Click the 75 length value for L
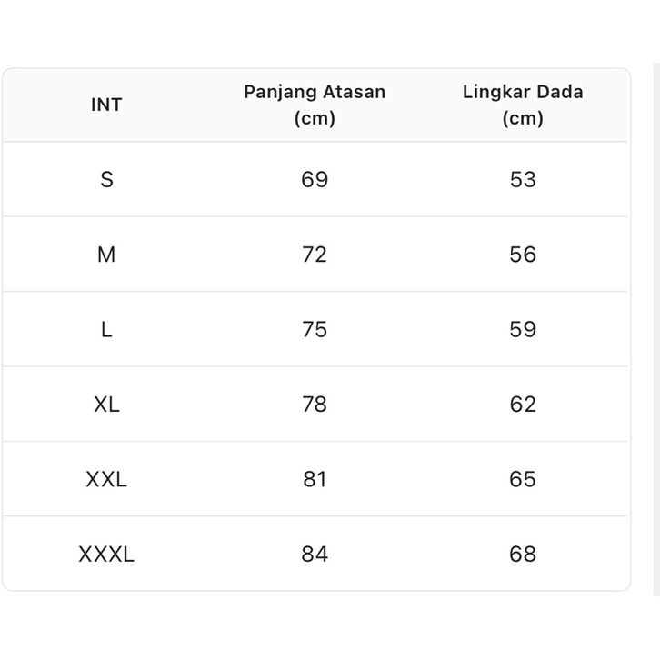The image size is (660, 660). click(315, 329)
